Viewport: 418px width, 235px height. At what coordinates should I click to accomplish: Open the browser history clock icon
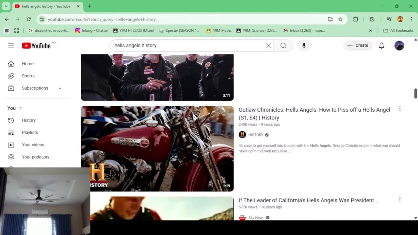click(372, 19)
